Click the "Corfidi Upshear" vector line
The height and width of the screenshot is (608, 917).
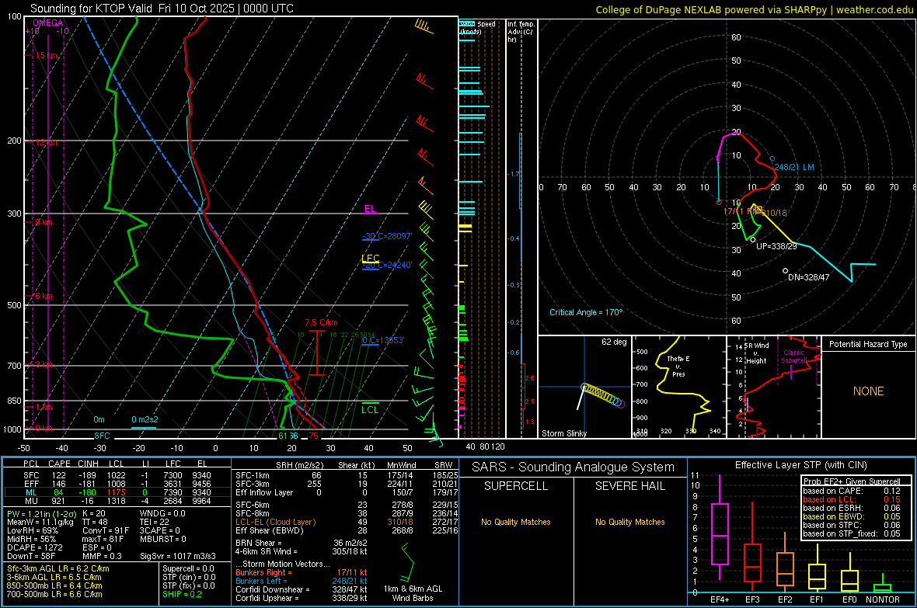(x=302, y=598)
